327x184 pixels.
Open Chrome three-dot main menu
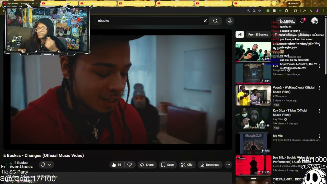[x=323, y=11]
